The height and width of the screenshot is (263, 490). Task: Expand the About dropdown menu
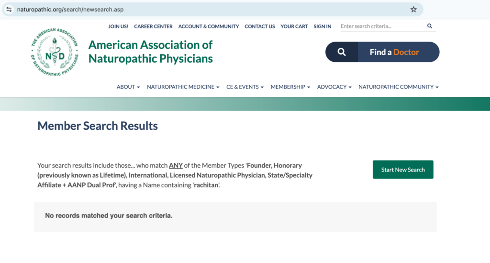128,87
